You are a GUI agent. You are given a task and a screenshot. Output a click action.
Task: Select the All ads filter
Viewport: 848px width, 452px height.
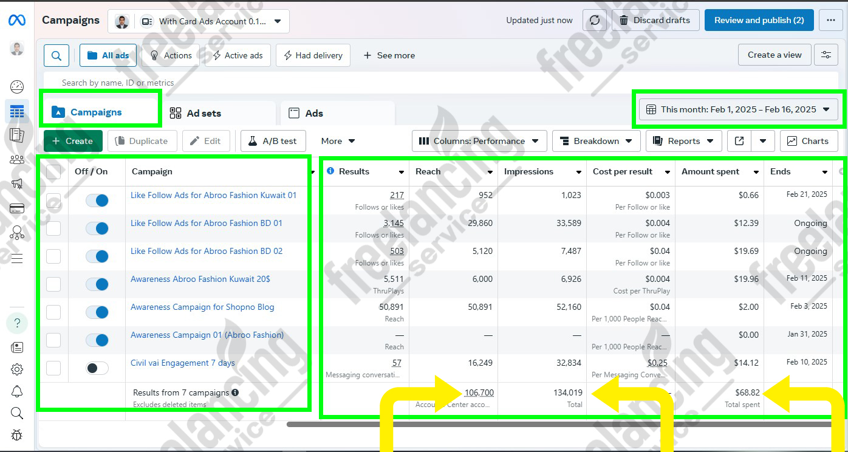coord(108,55)
